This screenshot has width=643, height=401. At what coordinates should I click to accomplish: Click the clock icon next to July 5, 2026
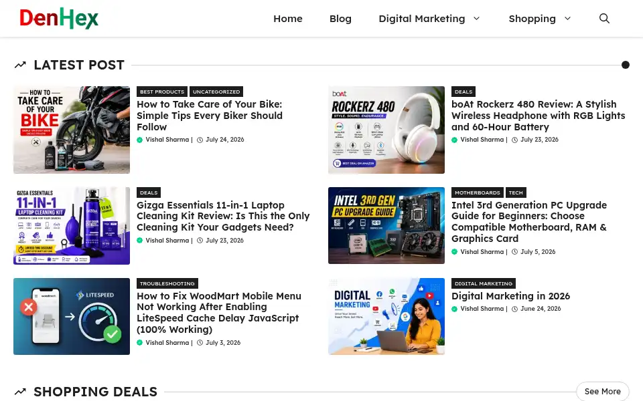tap(514, 252)
